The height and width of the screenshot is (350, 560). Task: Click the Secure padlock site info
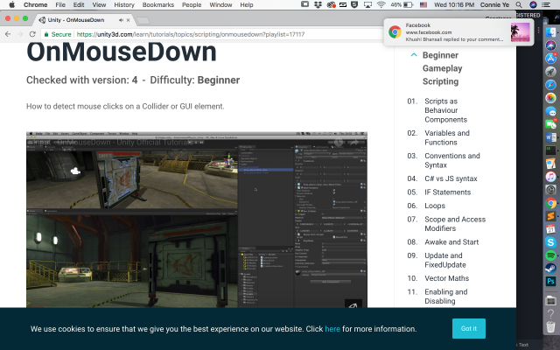58,34
